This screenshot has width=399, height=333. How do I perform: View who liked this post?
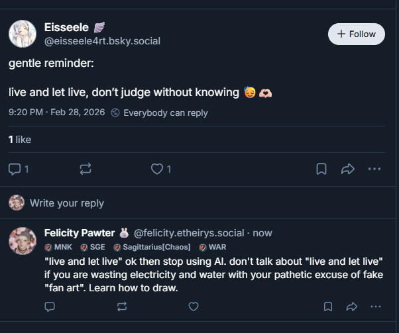pyautogui.click(x=20, y=140)
